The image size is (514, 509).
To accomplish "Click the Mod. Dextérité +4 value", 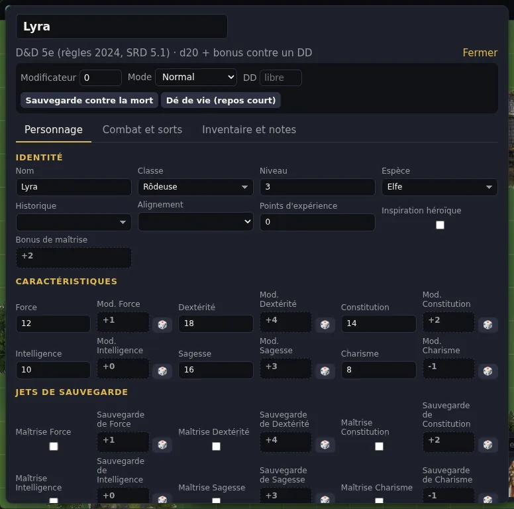I will coord(286,321).
